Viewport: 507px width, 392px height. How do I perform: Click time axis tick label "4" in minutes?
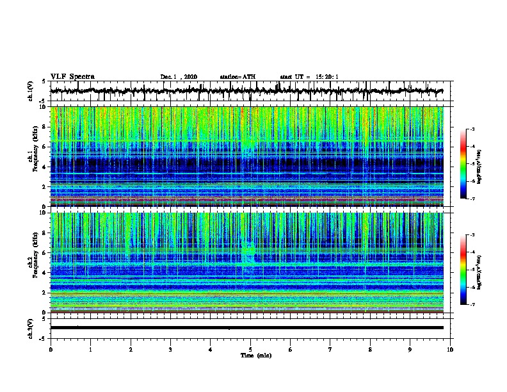coord(211,350)
